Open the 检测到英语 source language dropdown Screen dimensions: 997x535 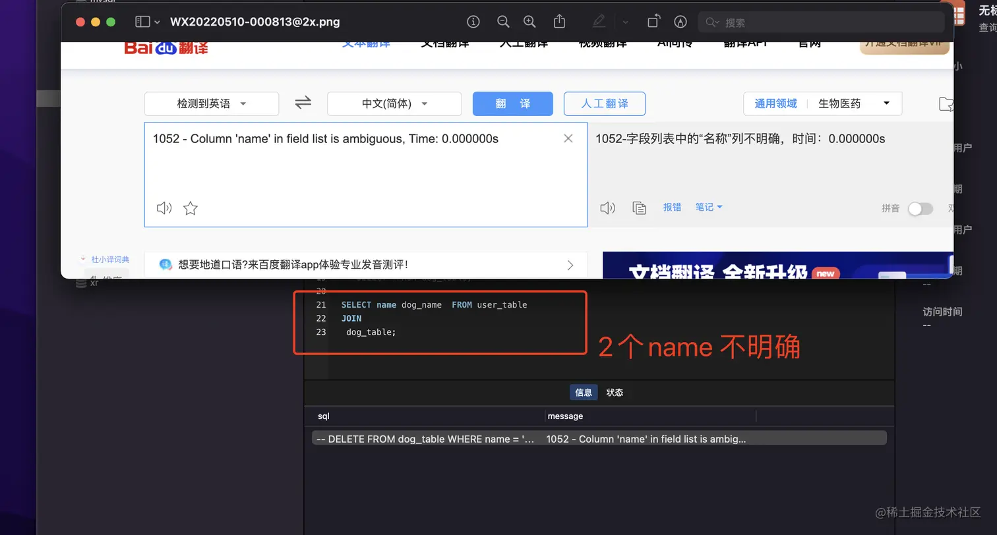click(x=212, y=103)
